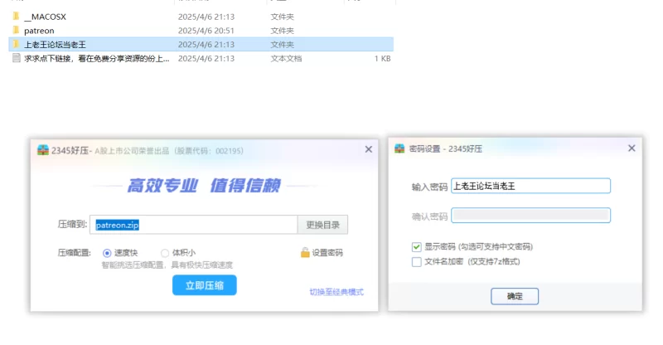Select the 速度快 compression option
The image size is (663, 345).
click(x=107, y=253)
